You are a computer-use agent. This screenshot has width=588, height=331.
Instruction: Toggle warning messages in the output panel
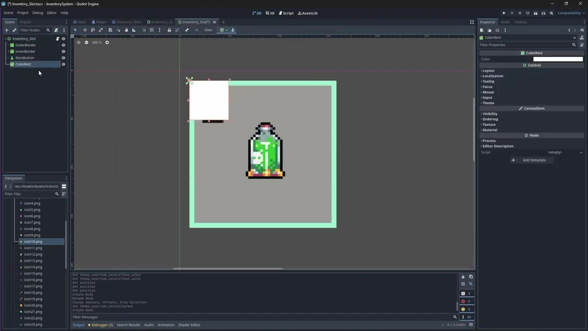tap(466, 309)
